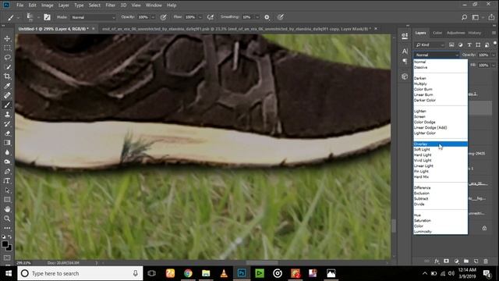
Task: Click the Windows taskbar search field
Action: pyautogui.click(x=80, y=273)
